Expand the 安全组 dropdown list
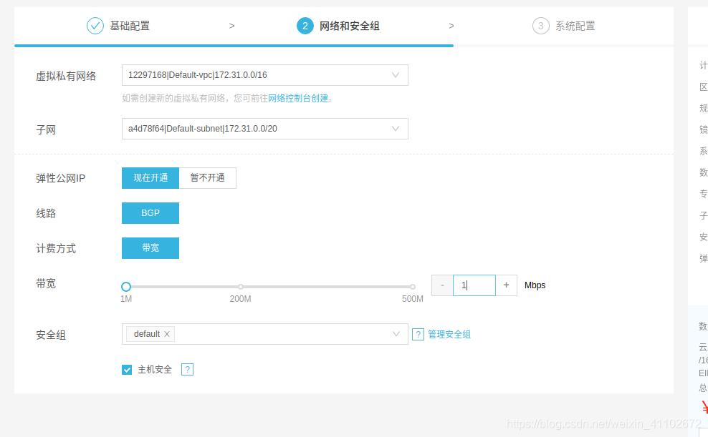The image size is (708, 437). tap(396, 334)
